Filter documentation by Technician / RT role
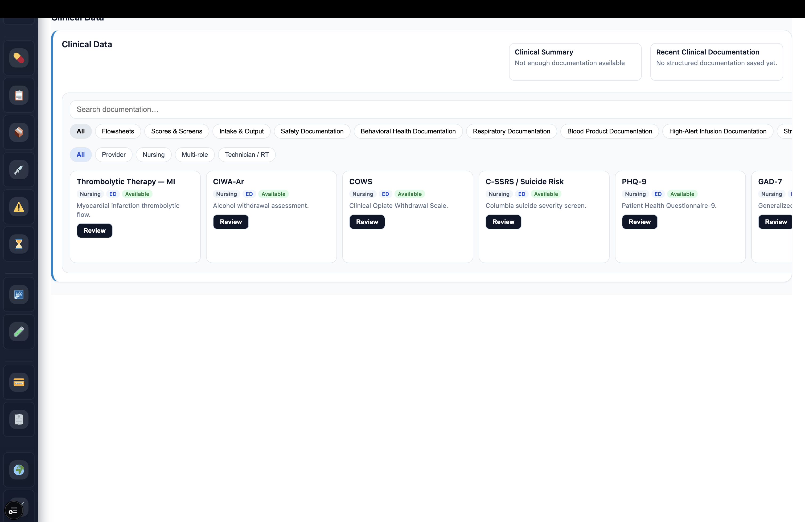The height and width of the screenshot is (522, 805). [247, 155]
